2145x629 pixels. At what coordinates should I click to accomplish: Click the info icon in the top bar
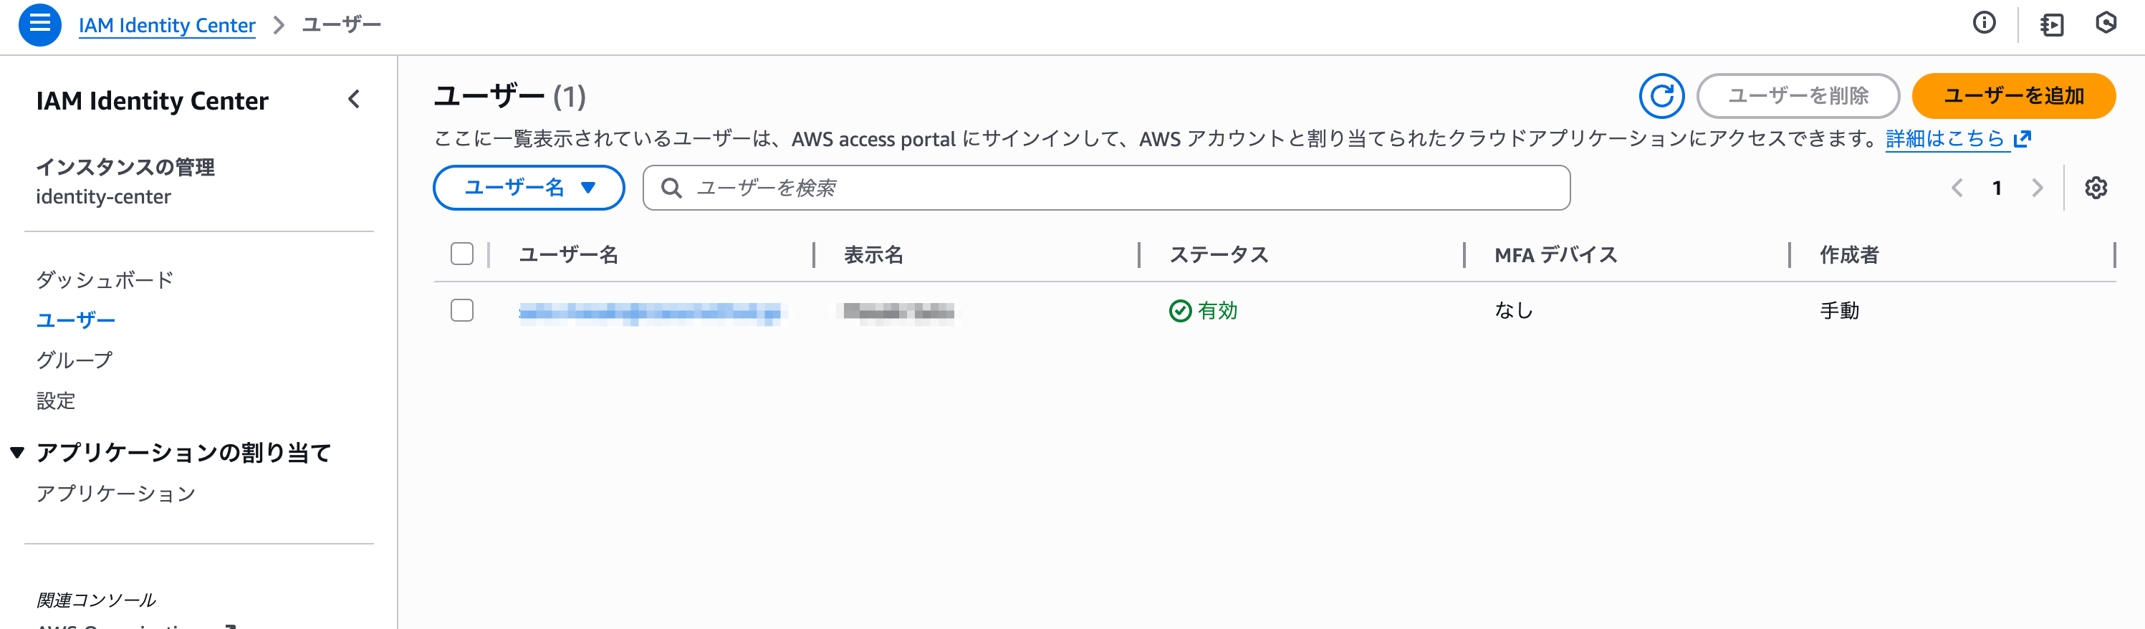pos(1986,24)
